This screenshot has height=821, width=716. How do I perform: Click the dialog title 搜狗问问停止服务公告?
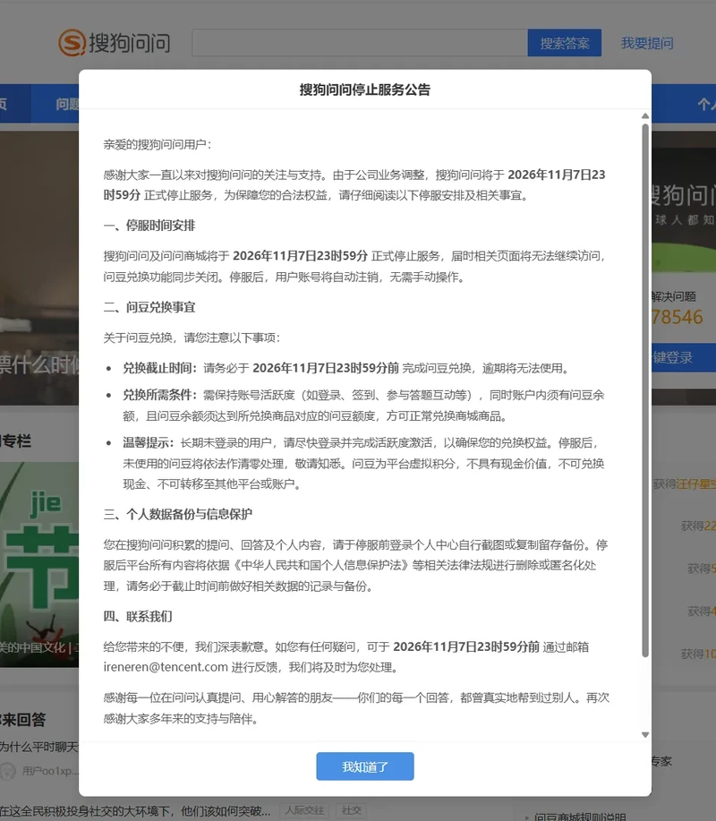(x=365, y=90)
